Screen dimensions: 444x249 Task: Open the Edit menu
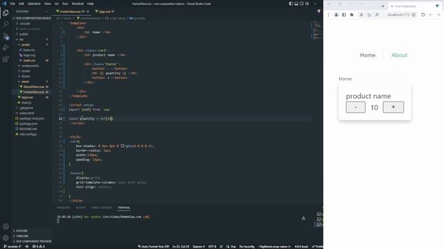(x=22, y=3)
